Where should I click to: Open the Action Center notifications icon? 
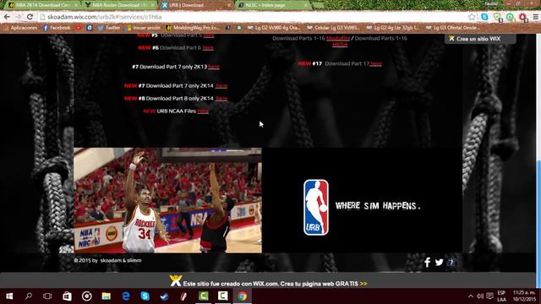[x=489, y=296]
